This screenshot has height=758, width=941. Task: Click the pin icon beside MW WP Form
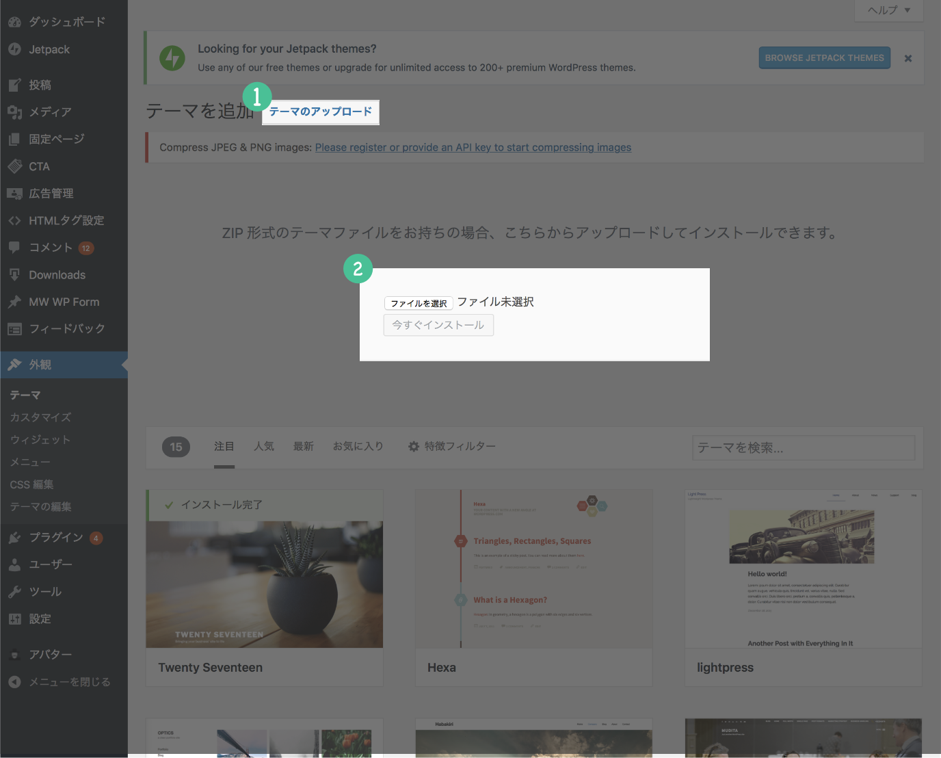(x=14, y=302)
